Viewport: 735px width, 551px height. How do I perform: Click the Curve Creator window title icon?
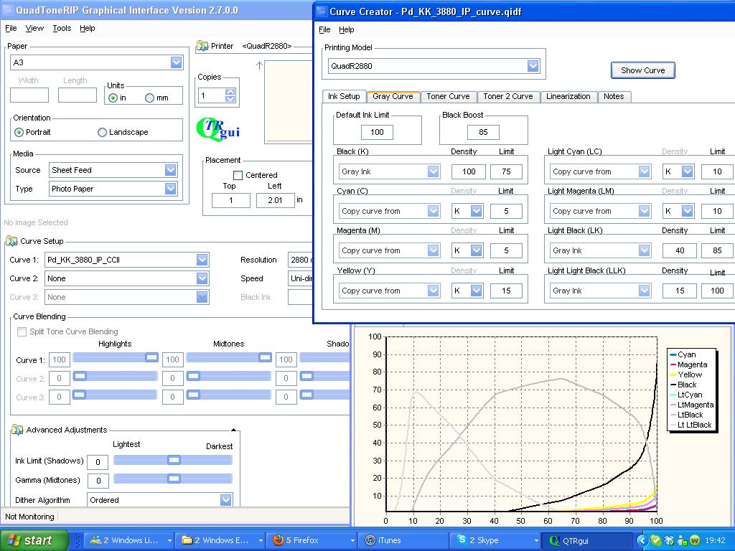321,11
